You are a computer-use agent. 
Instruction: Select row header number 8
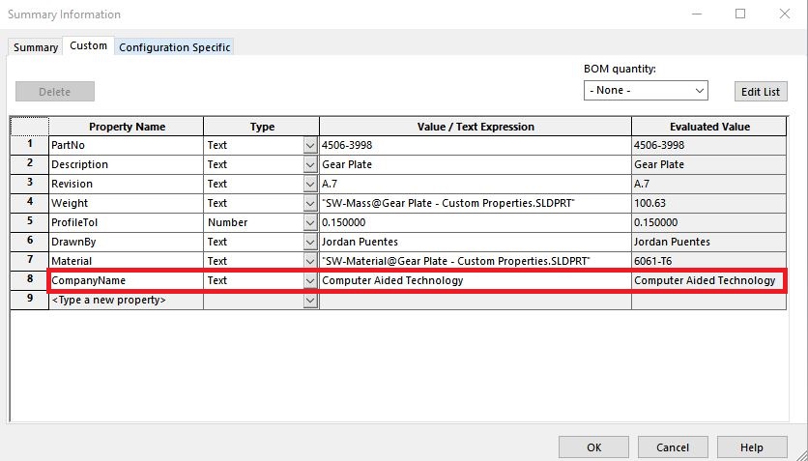click(x=29, y=279)
